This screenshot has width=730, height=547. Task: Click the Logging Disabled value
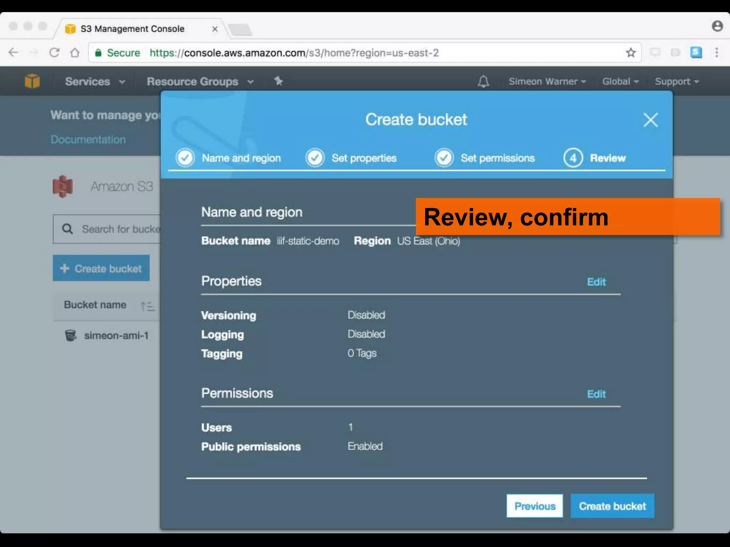(x=366, y=334)
